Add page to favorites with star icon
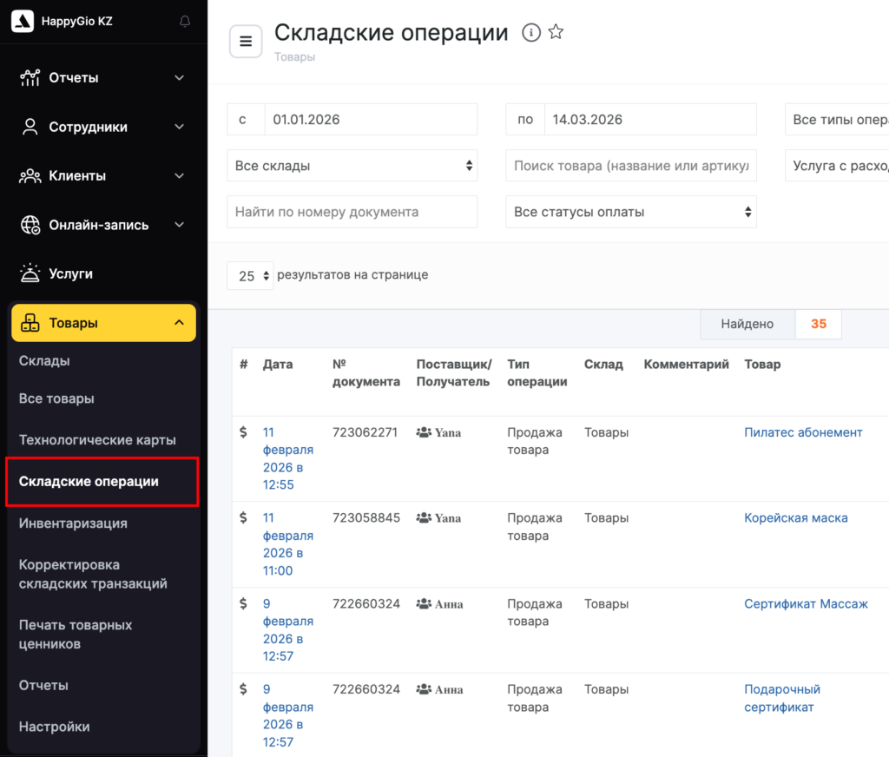Screen dimensions: 889x757 coord(556,33)
